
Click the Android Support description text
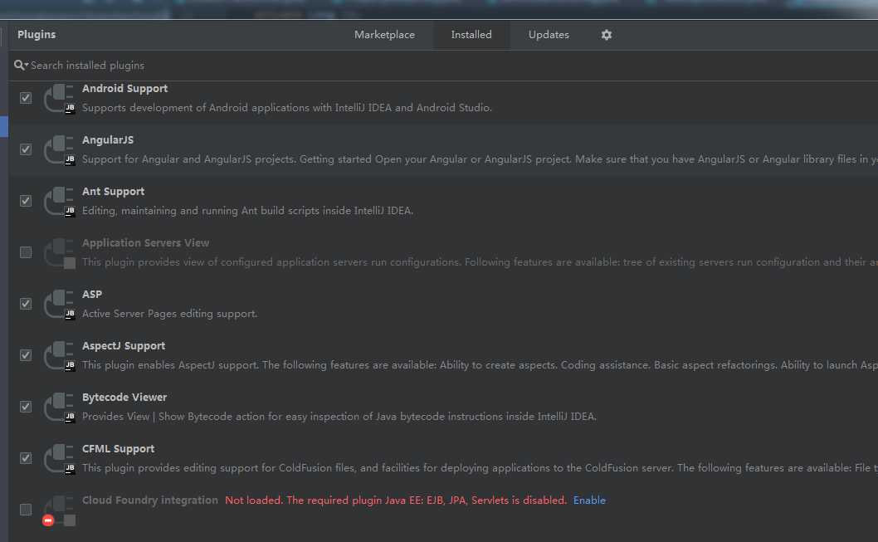pyautogui.click(x=286, y=108)
